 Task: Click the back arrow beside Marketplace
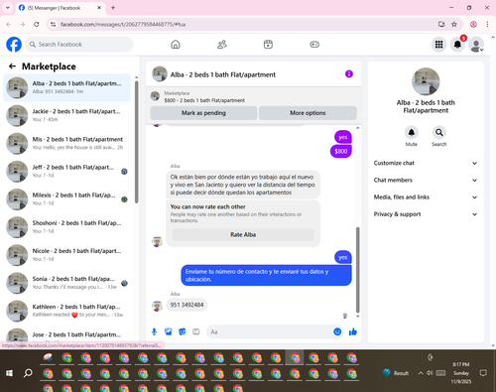click(13, 66)
